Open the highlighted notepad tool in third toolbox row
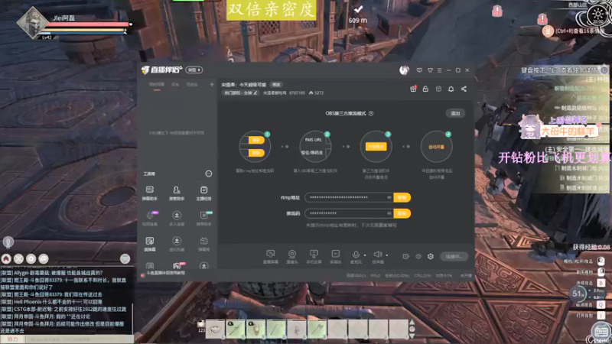 149,244
